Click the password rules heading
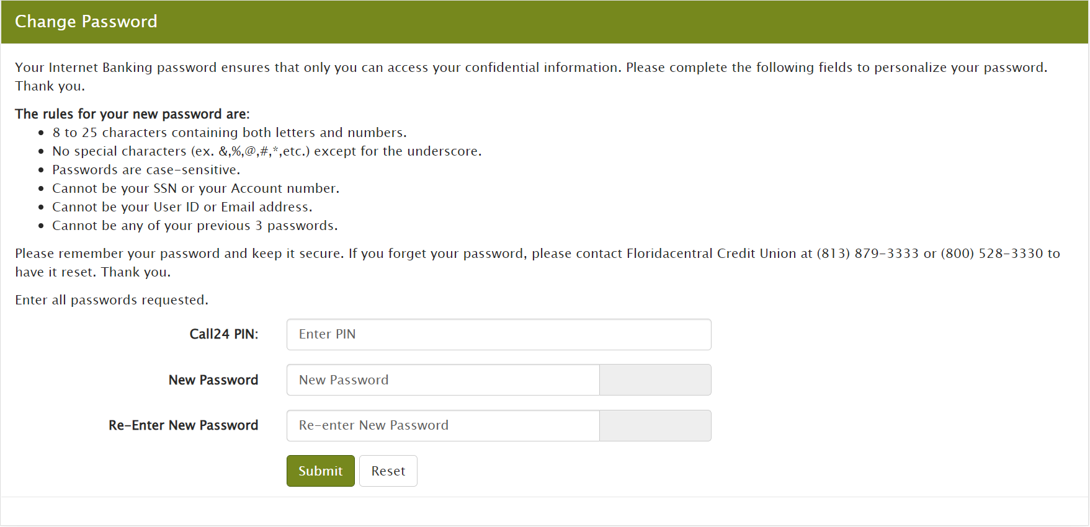 click(x=132, y=113)
